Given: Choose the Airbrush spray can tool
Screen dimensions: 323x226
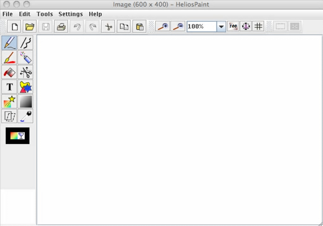Looking at the screenshot, I should click(x=26, y=57).
